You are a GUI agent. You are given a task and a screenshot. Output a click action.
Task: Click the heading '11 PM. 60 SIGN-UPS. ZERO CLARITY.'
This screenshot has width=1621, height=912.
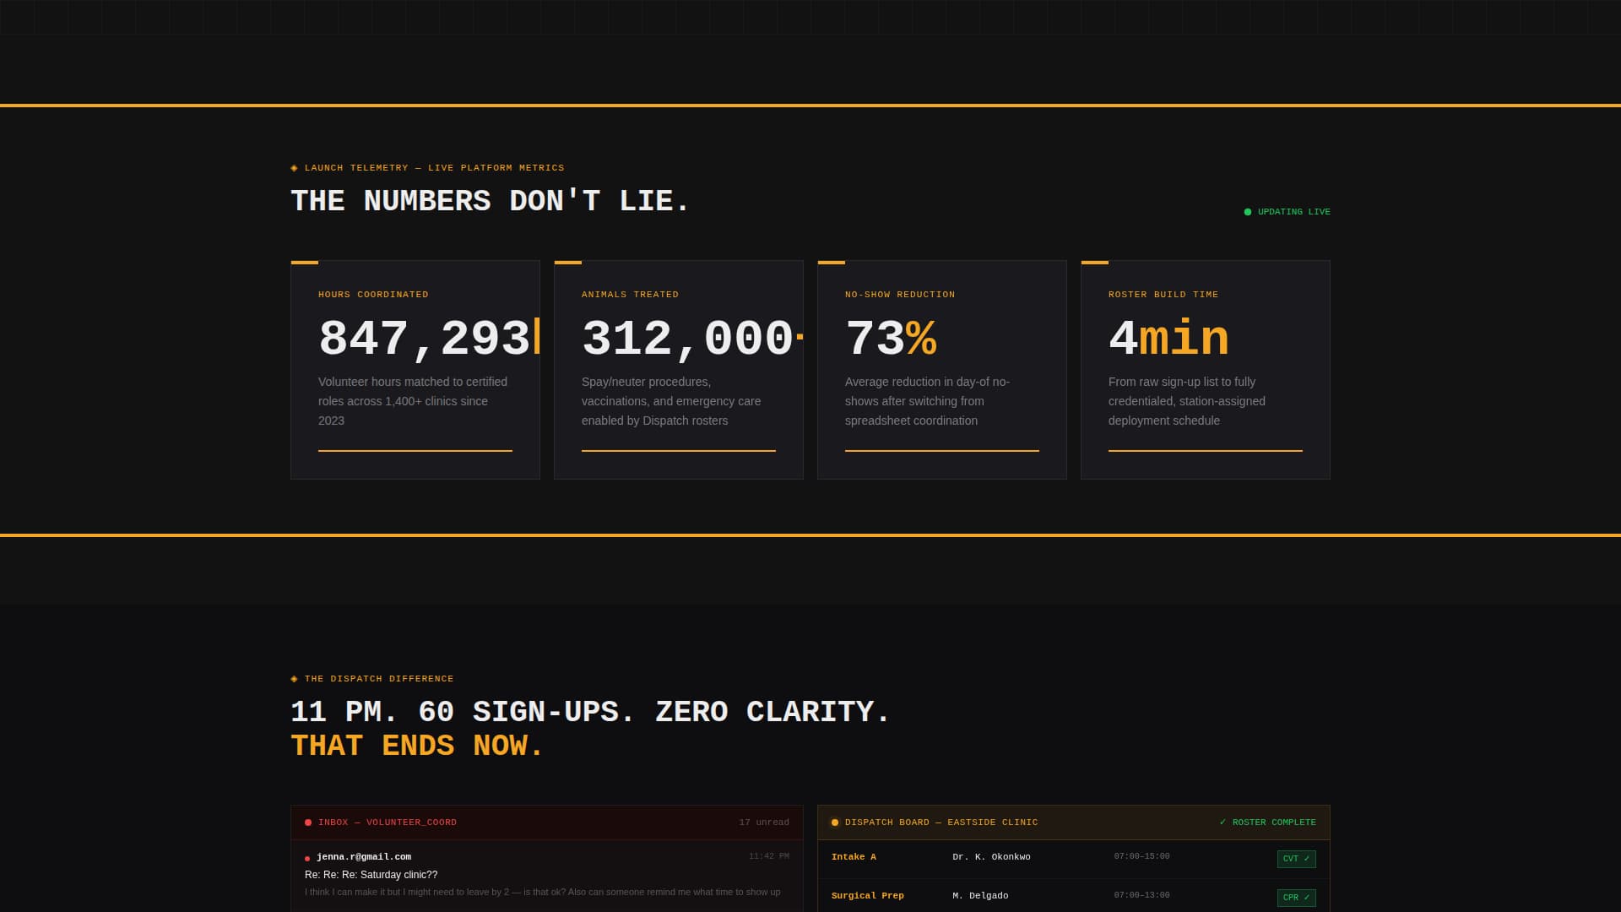coord(590,712)
